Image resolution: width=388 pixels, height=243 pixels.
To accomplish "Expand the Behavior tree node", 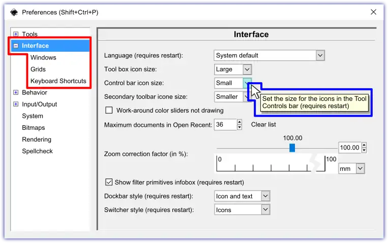I will 16,93.
